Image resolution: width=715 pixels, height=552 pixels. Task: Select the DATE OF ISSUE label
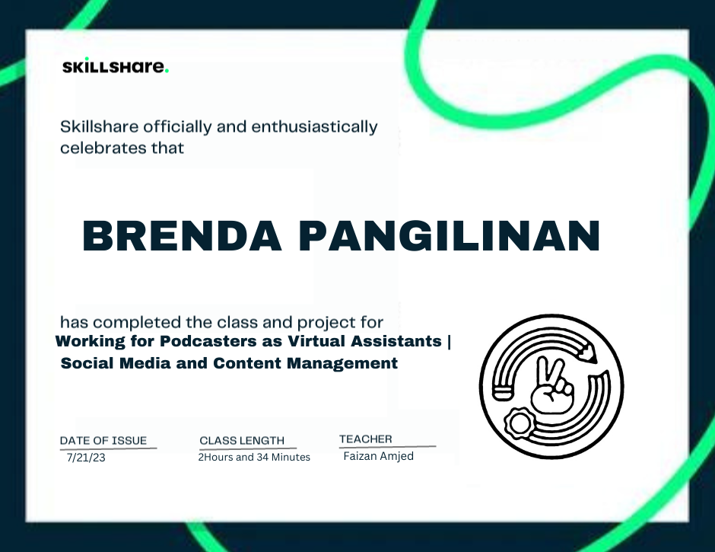click(x=103, y=440)
